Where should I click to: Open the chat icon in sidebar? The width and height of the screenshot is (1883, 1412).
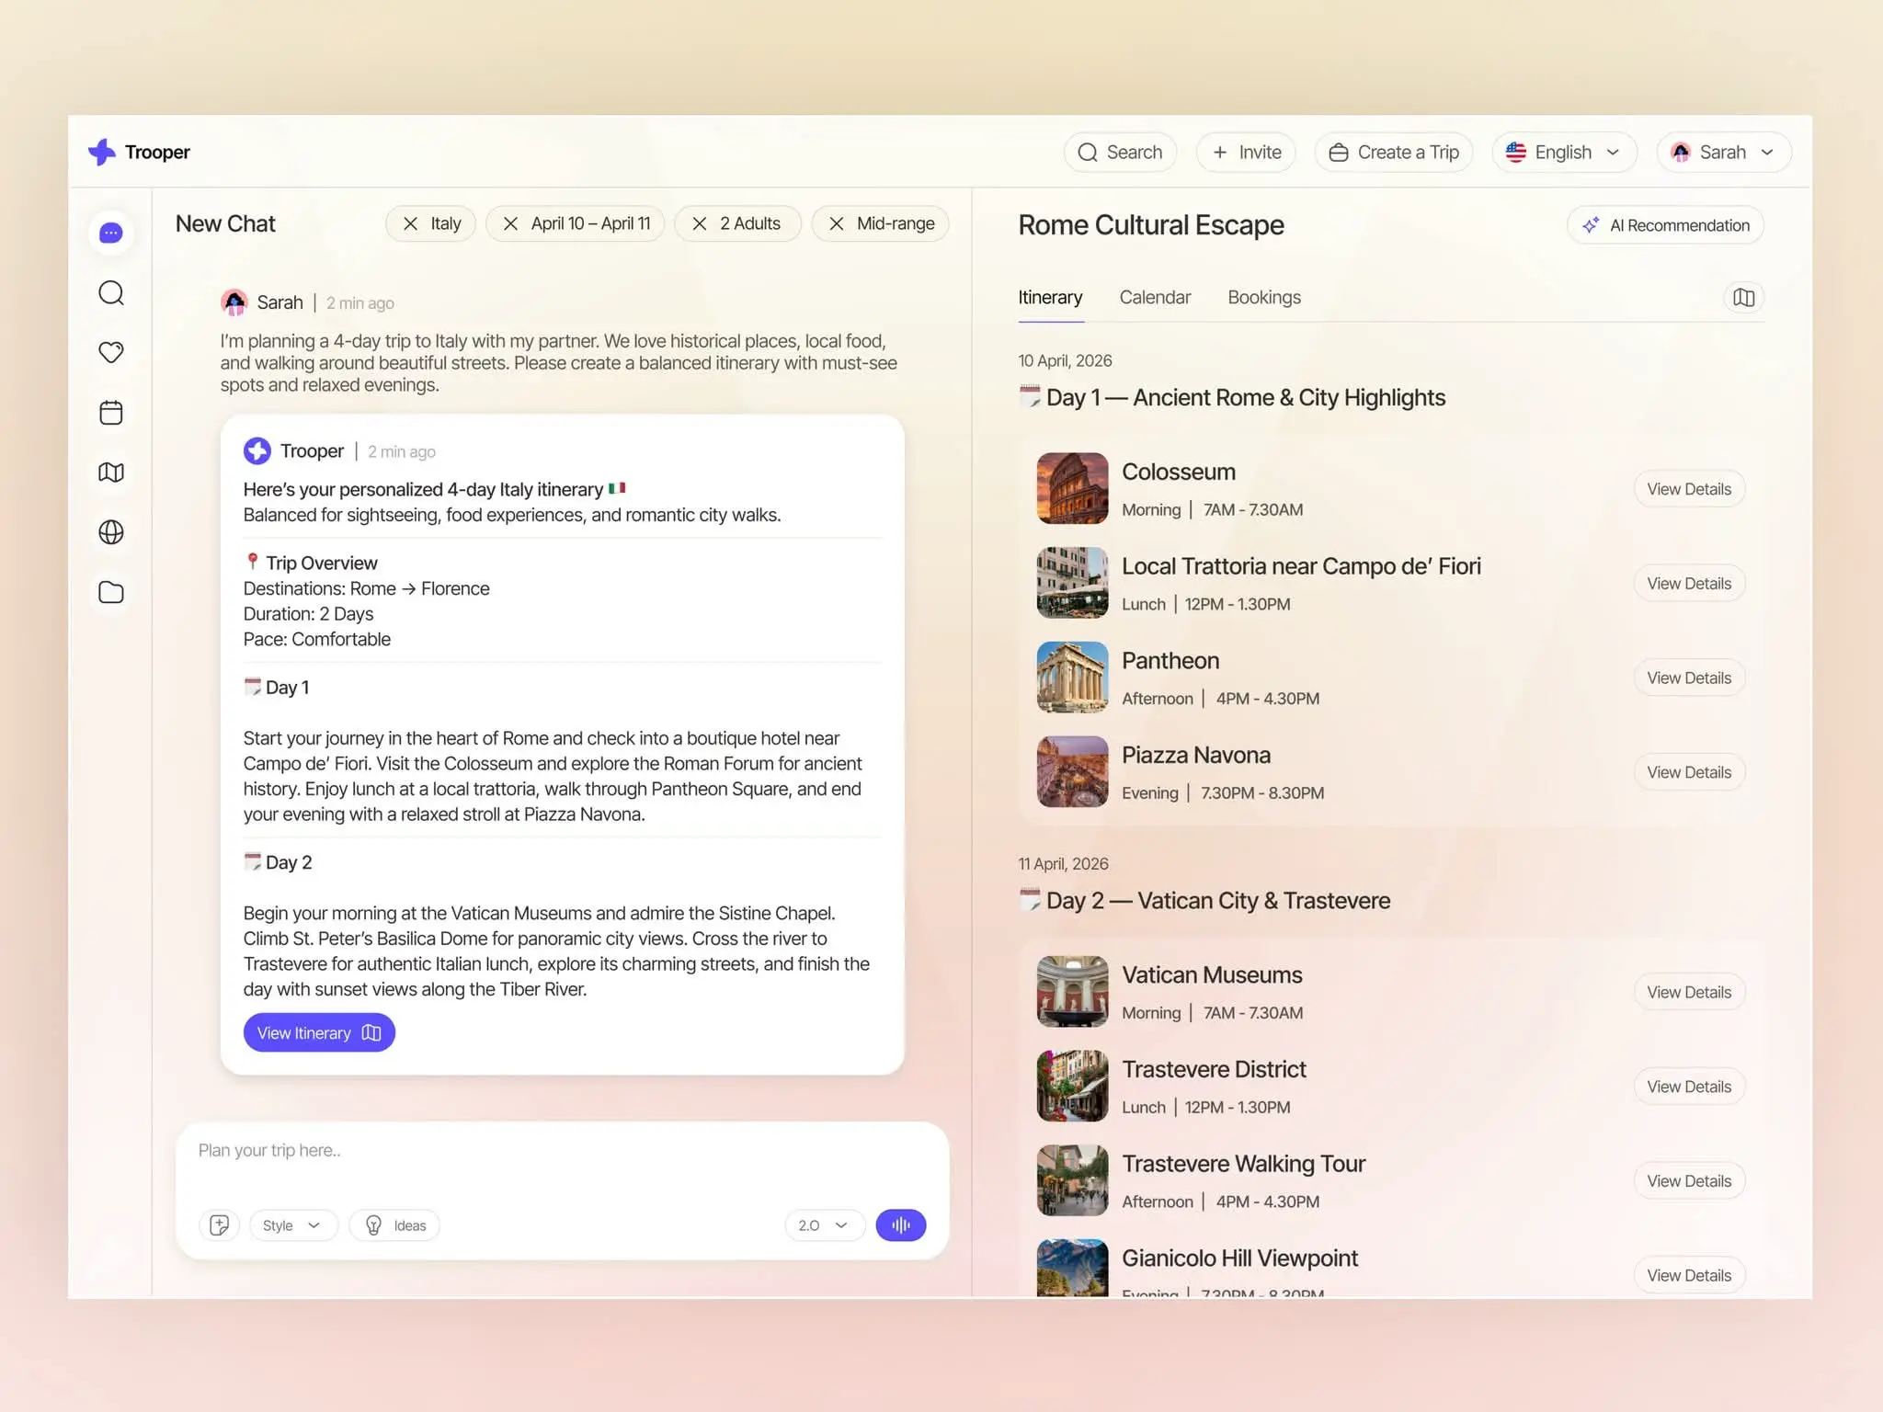[110, 233]
